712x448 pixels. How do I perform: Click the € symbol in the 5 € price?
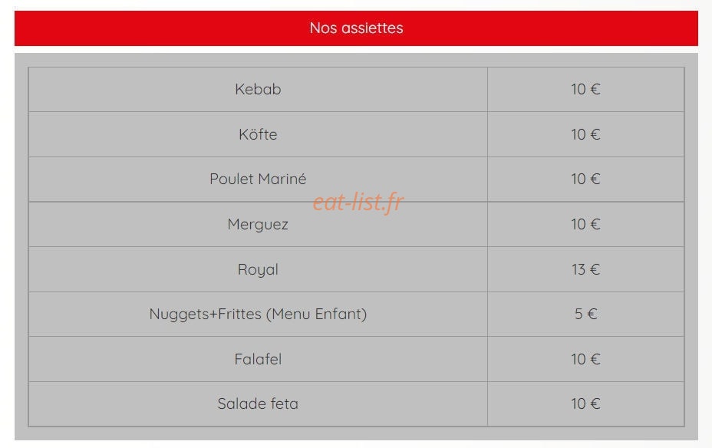click(x=592, y=314)
